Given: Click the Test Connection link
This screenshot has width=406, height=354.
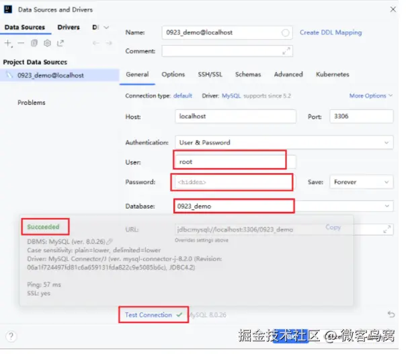Looking at the screenshot, I should click(149, 315).
